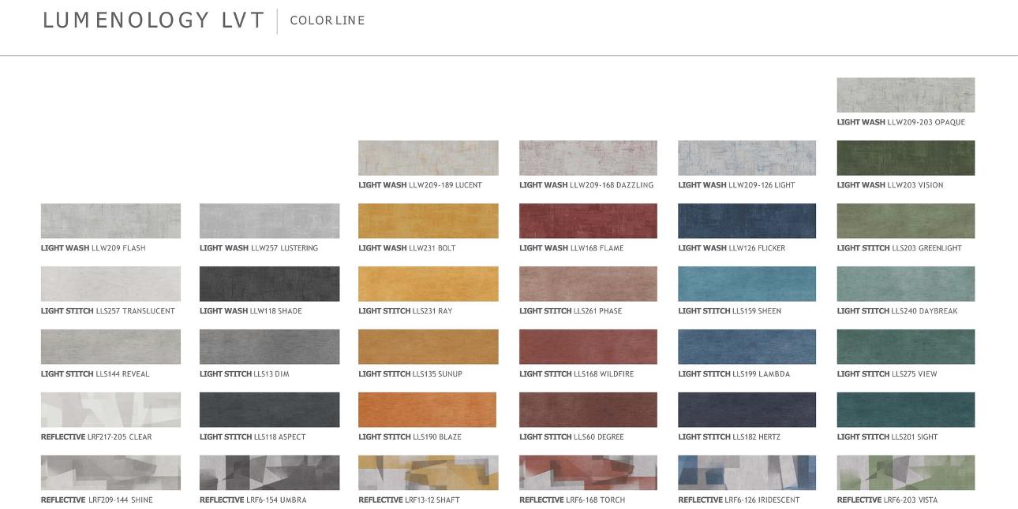Select the red Flame LLW168 swatch
The width and height of the screenshot is (1018, 509).
click(x=588, y=221)
